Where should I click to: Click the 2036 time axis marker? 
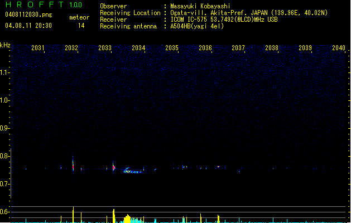205,48
